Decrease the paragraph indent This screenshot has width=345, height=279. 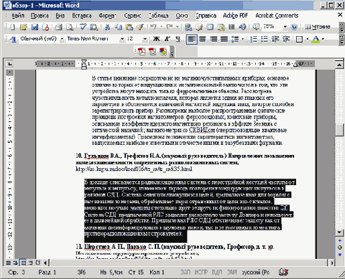click(275, 39)
